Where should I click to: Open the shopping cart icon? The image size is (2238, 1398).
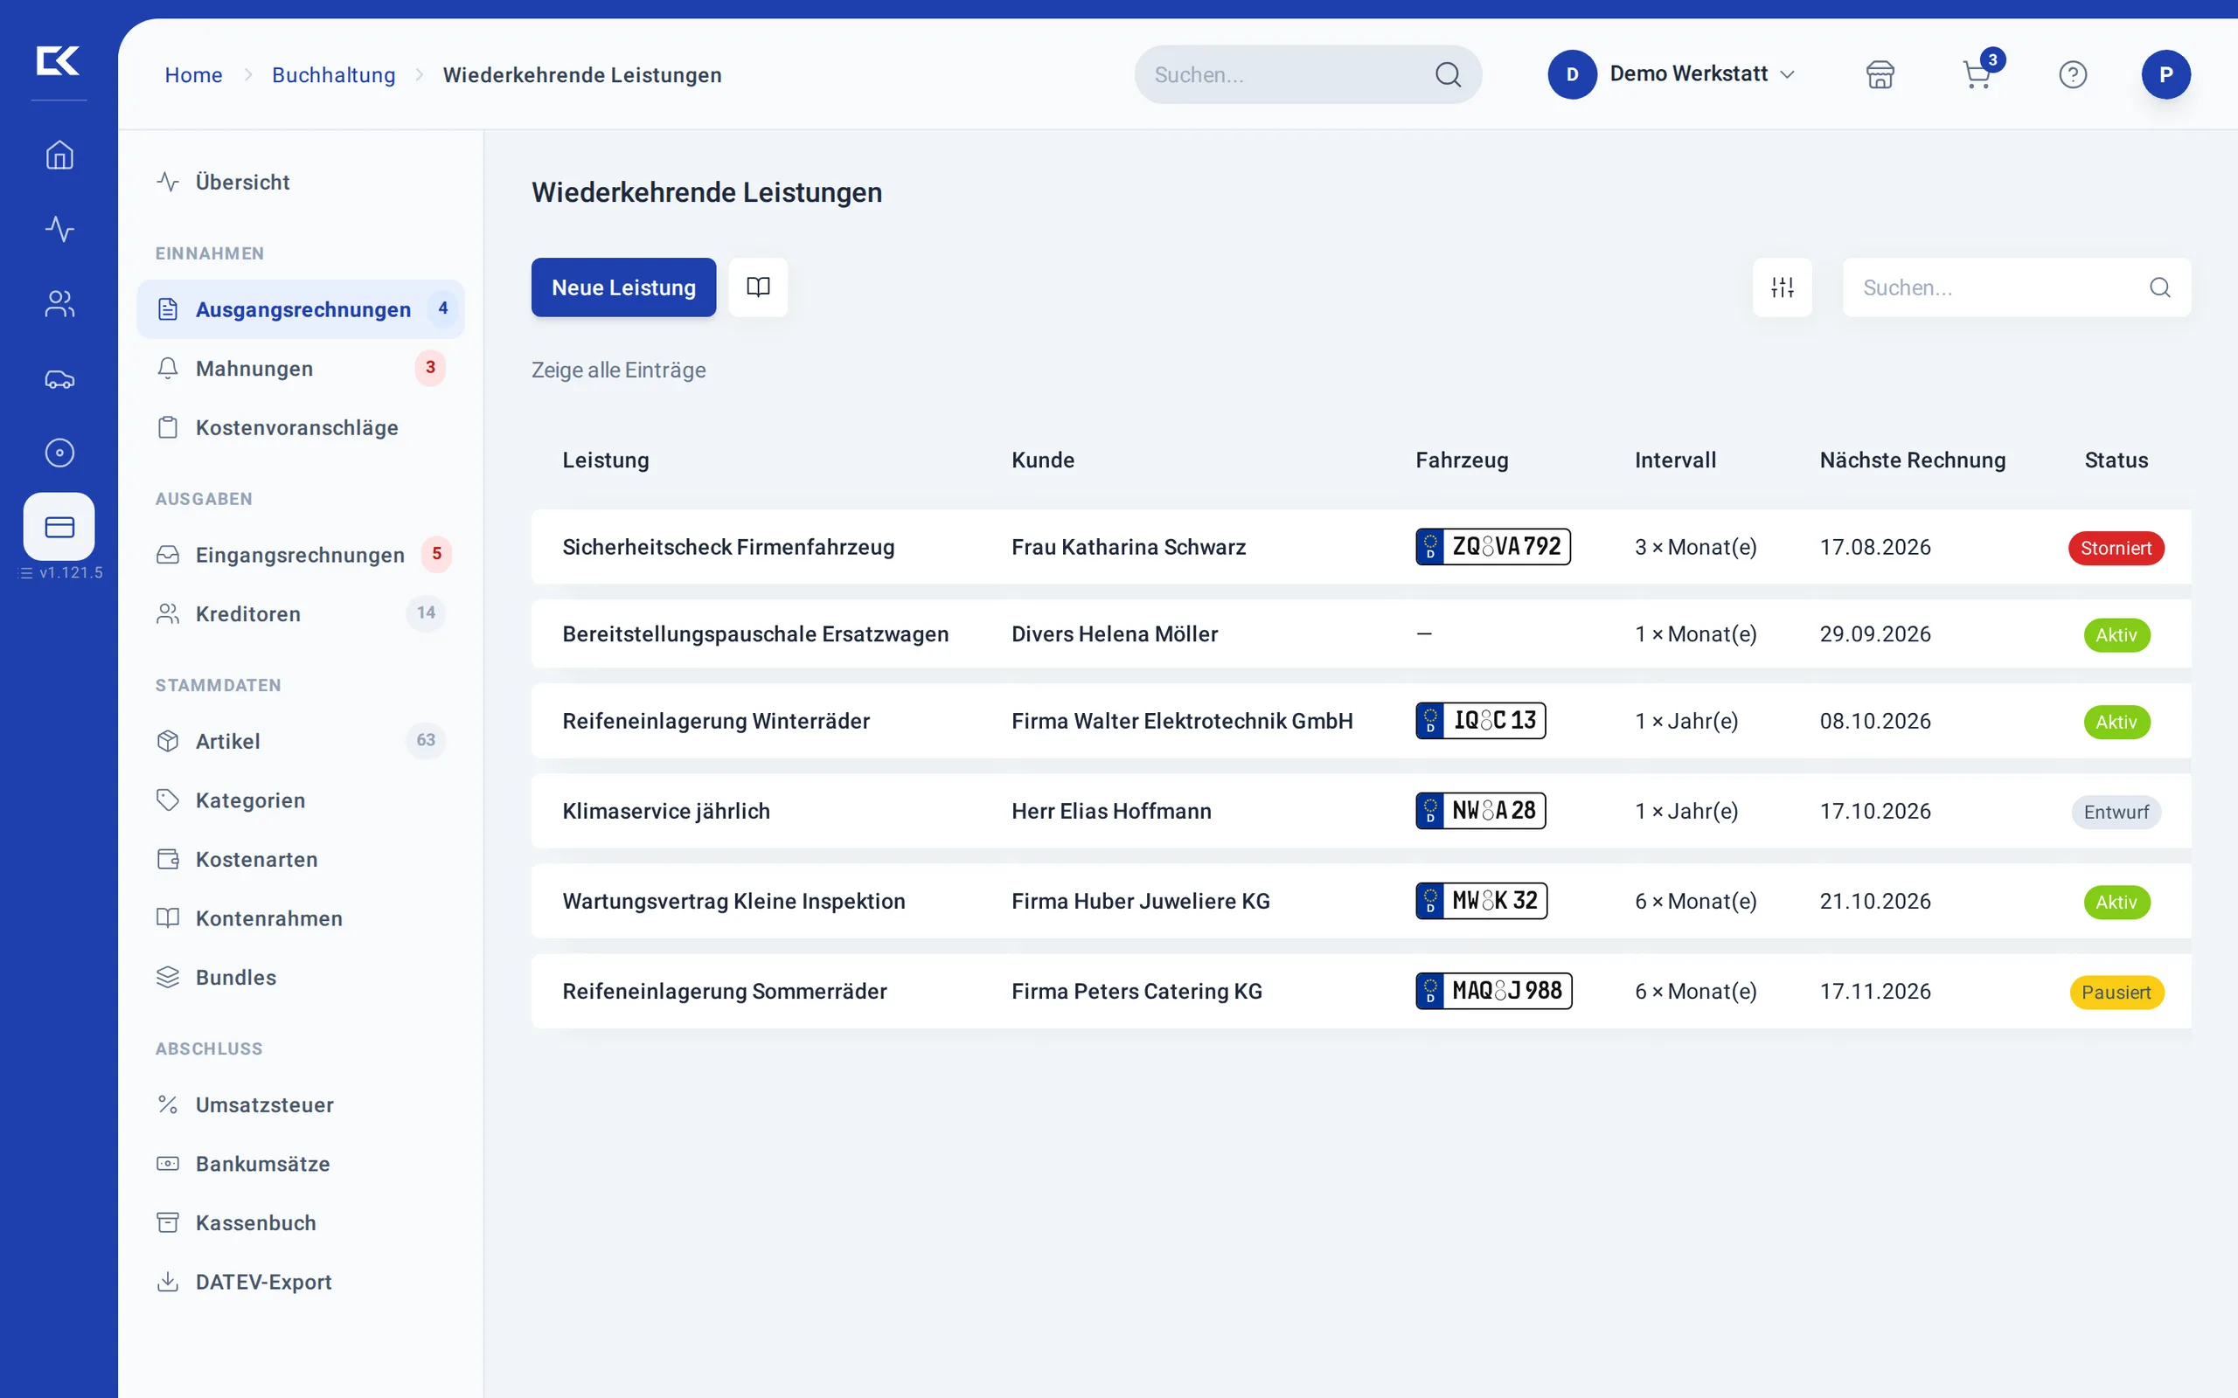coord(1977,74)
